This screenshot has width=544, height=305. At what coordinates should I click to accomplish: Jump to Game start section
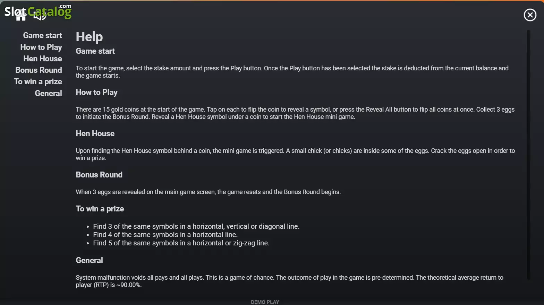42,35
